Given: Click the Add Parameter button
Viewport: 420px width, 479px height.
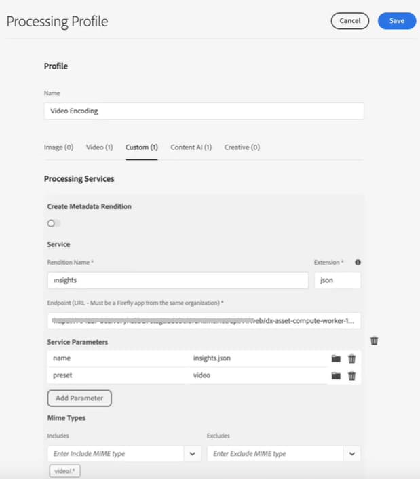Looking at the screenshot, I should 79,398.
